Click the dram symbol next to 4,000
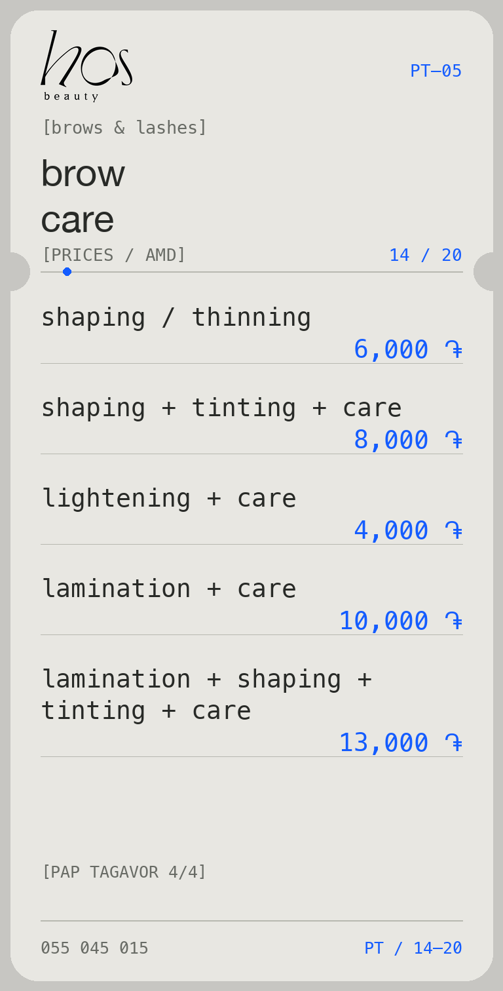503x991 pixels. point(454,530)
